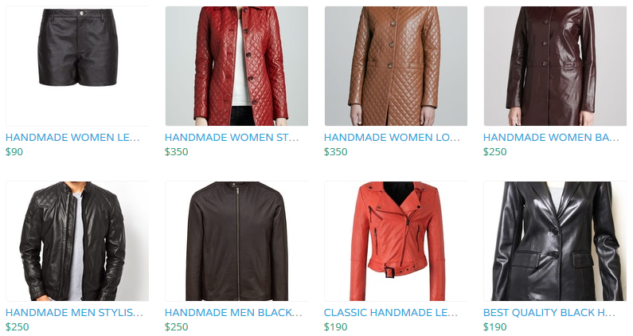Click the $350 price under red quilted coat

point(177,152)
